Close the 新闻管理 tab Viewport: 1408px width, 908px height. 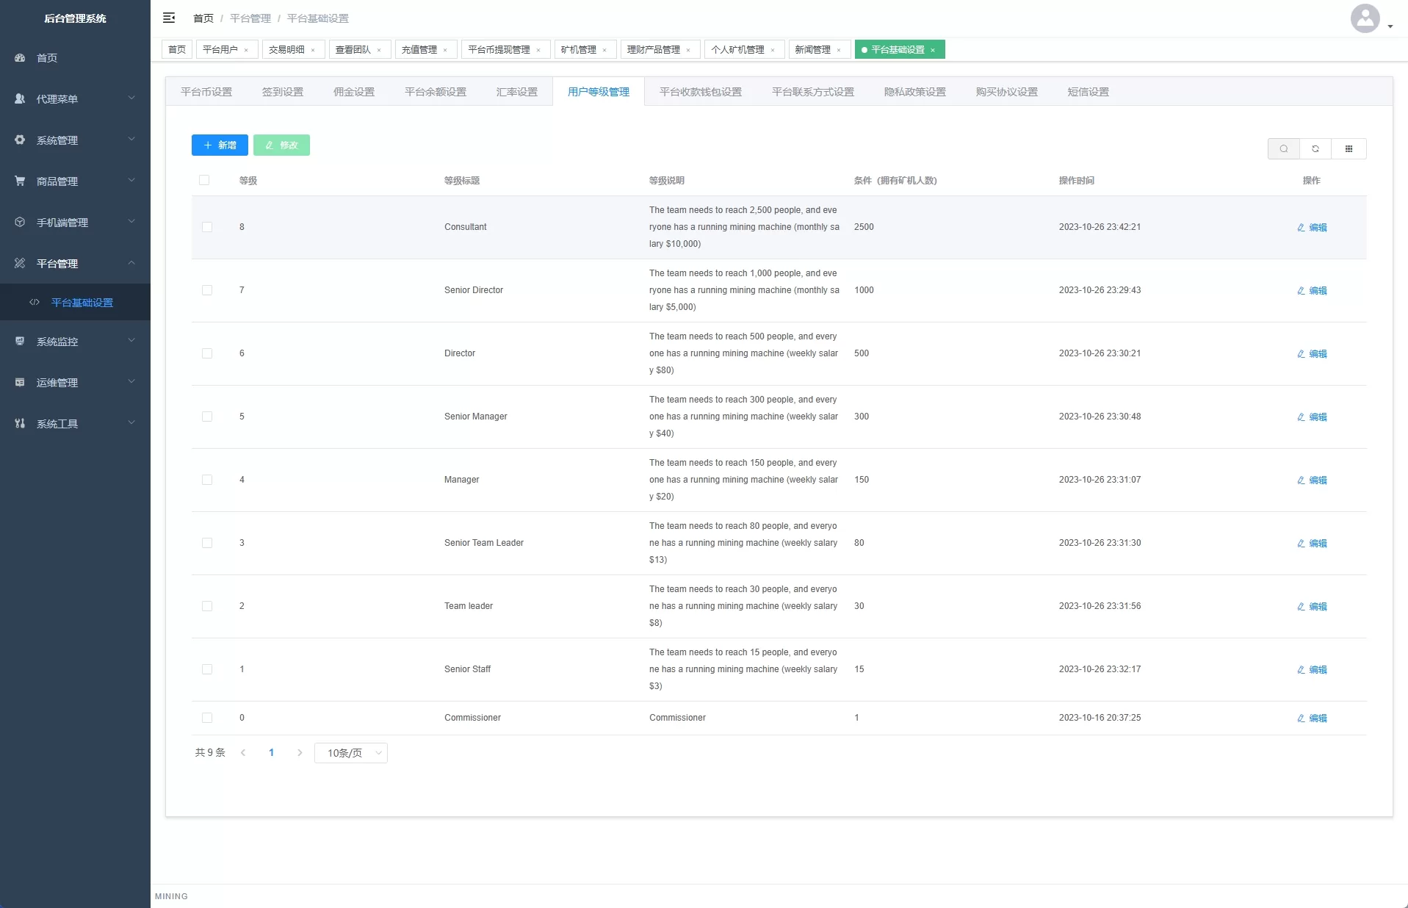tap(839, 51)
